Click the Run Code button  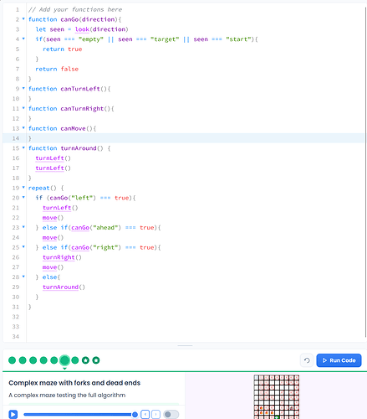point(339,360)
